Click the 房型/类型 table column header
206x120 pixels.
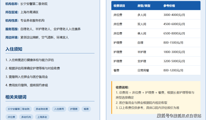pyautogui.click(x=144, y=6)
